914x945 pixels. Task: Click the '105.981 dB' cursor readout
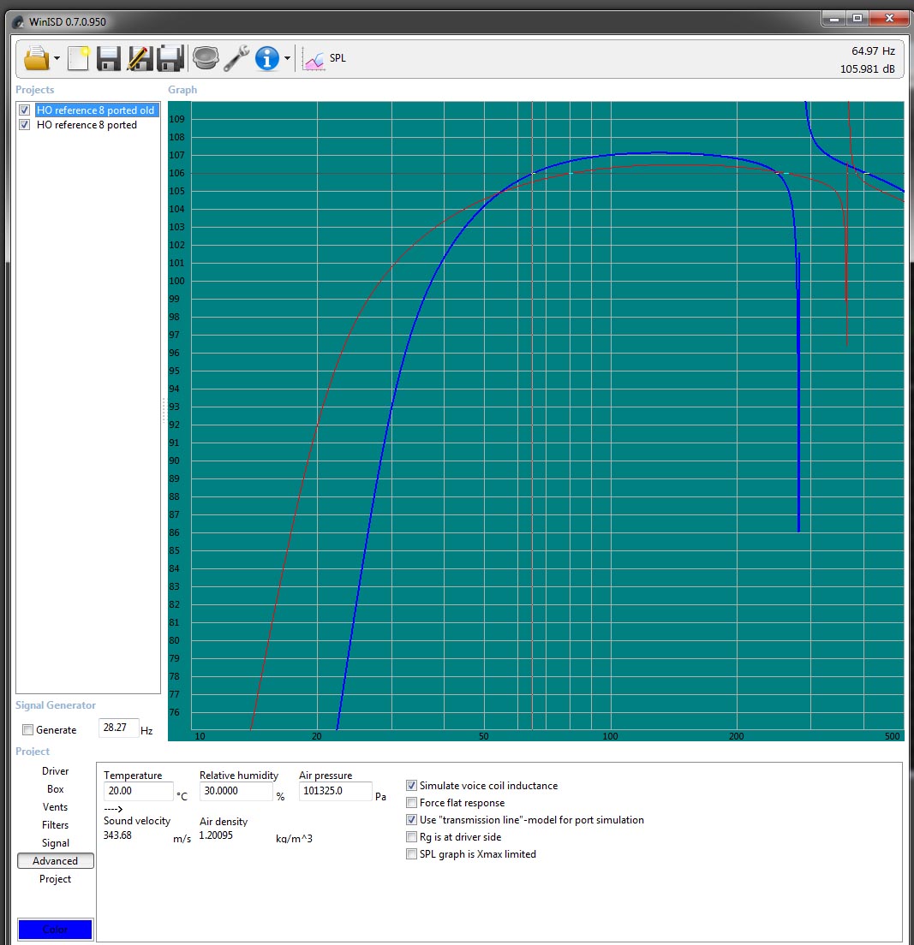[867, 68]
